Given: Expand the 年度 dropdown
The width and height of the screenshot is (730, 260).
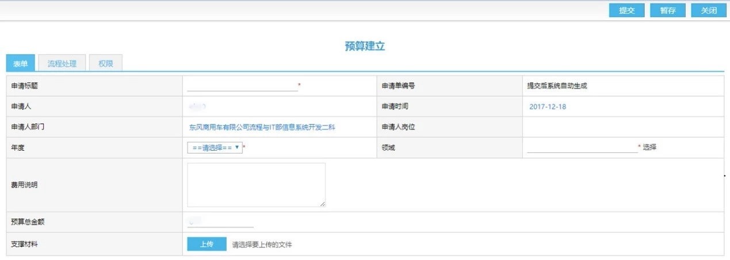Looking at the screenshot, I should [215, 148].
